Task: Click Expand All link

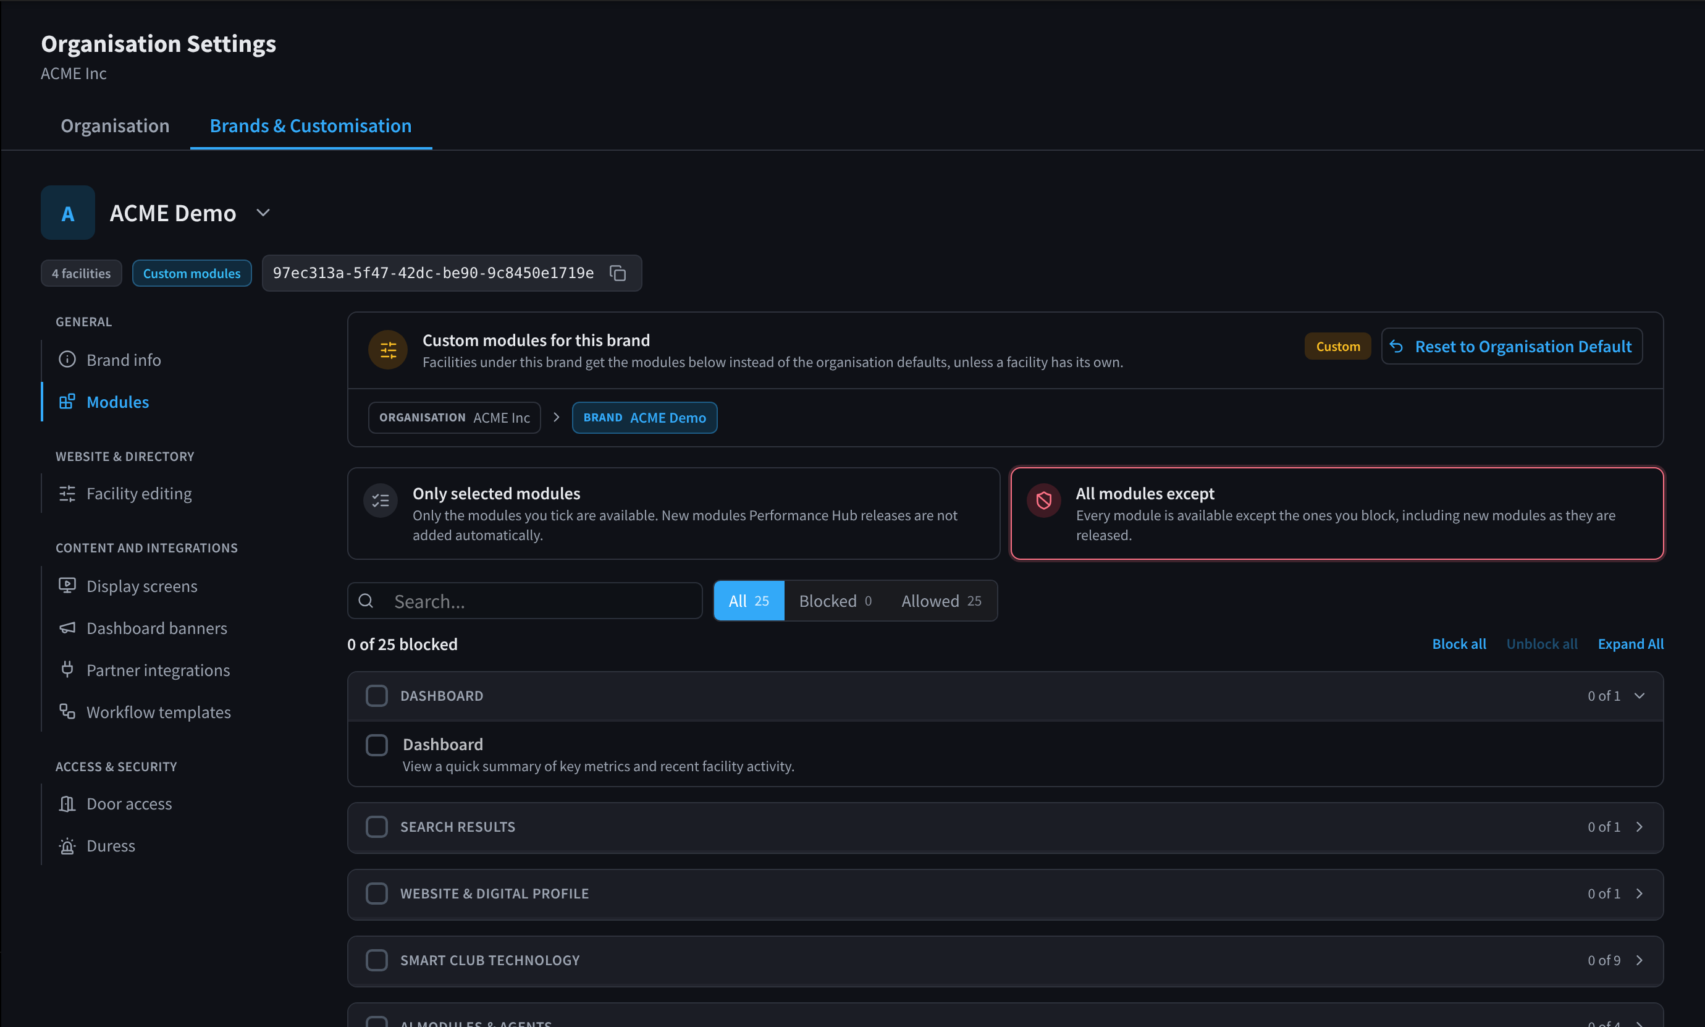Action: click(x=1630, y=644)
